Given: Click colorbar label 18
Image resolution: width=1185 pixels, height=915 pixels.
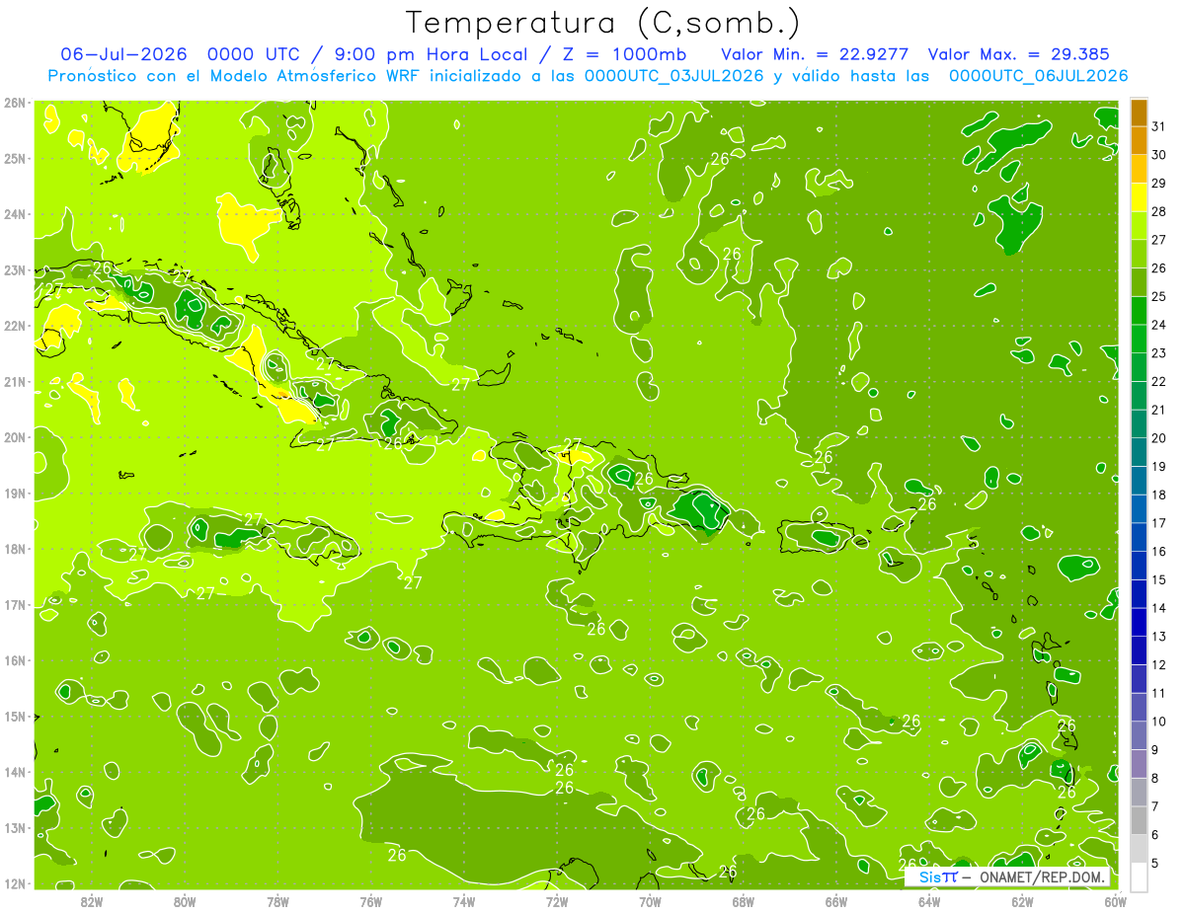Looking at the screenshot, I should (x=1159, y=495).
